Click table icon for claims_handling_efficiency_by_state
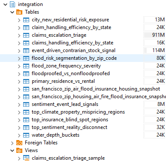166x161 pixels. pyautogui.click(x=26, y=43)
